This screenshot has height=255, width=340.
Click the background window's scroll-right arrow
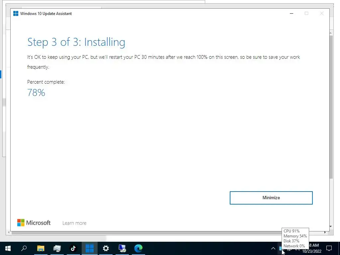(x=325, y=232)
